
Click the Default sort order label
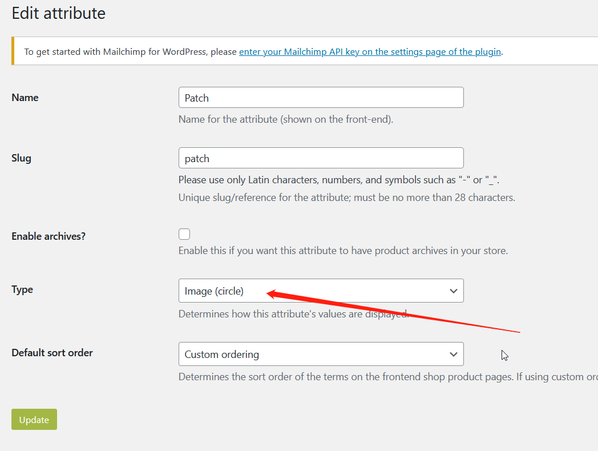pyautogui.click(x=52, y=353)
